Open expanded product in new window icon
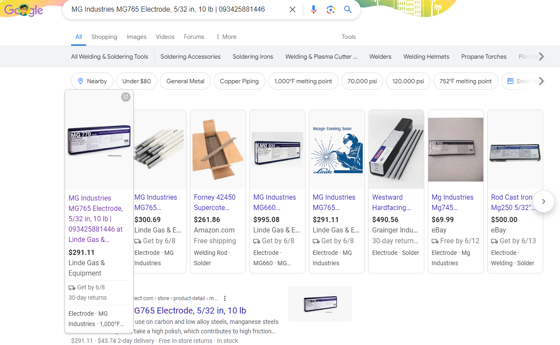 coord(125,97)
